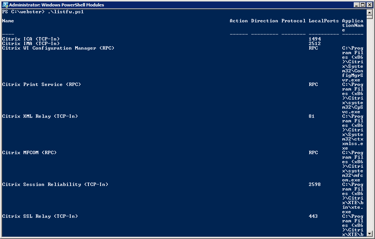
Task: Maximize the PowerShell Modules window
Action: 363,5
